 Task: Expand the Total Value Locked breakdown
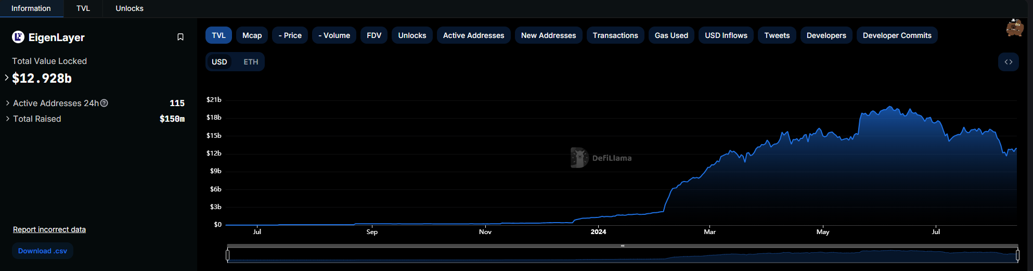tap(6, 78)
